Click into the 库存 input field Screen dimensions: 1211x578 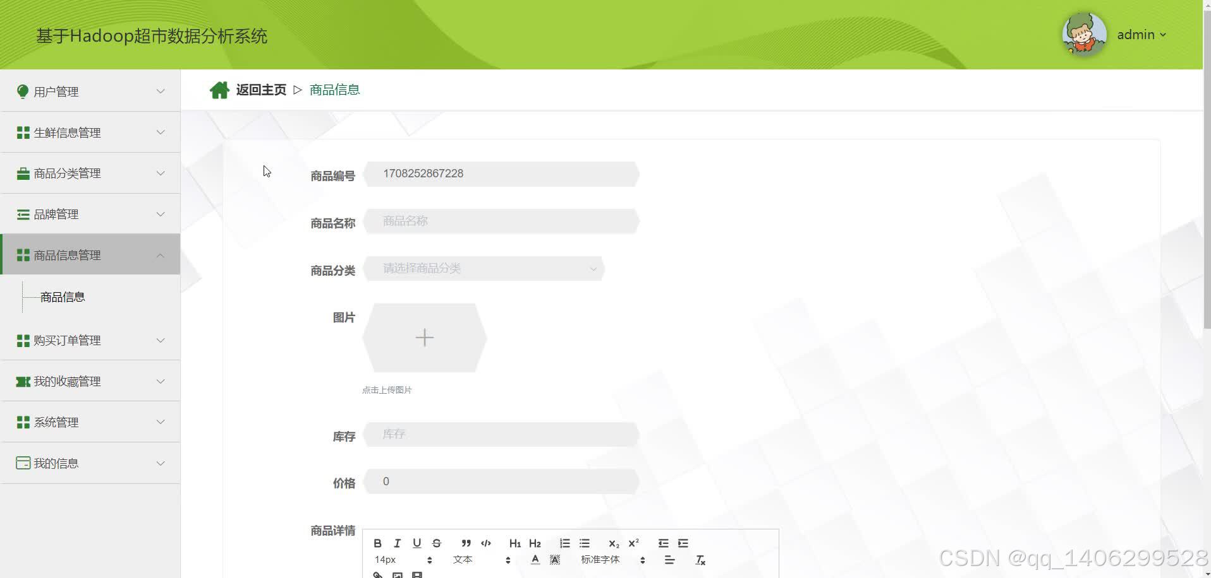point(501,435)
